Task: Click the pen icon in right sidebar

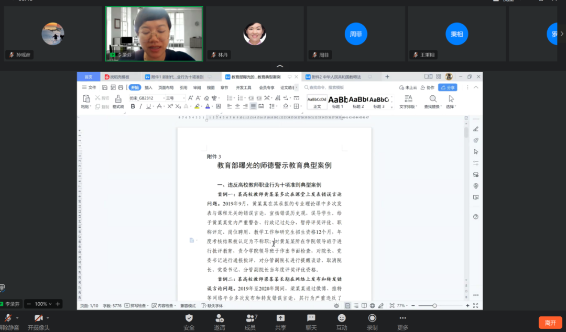Action: (x=476, y=129)
